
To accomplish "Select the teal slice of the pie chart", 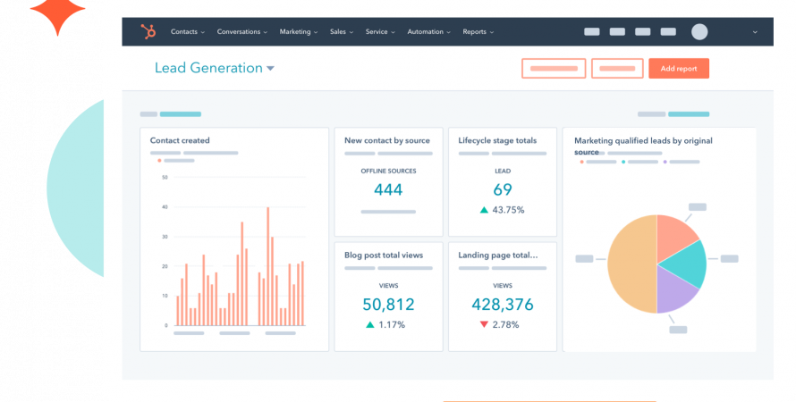I will click(x=685, y=264).
